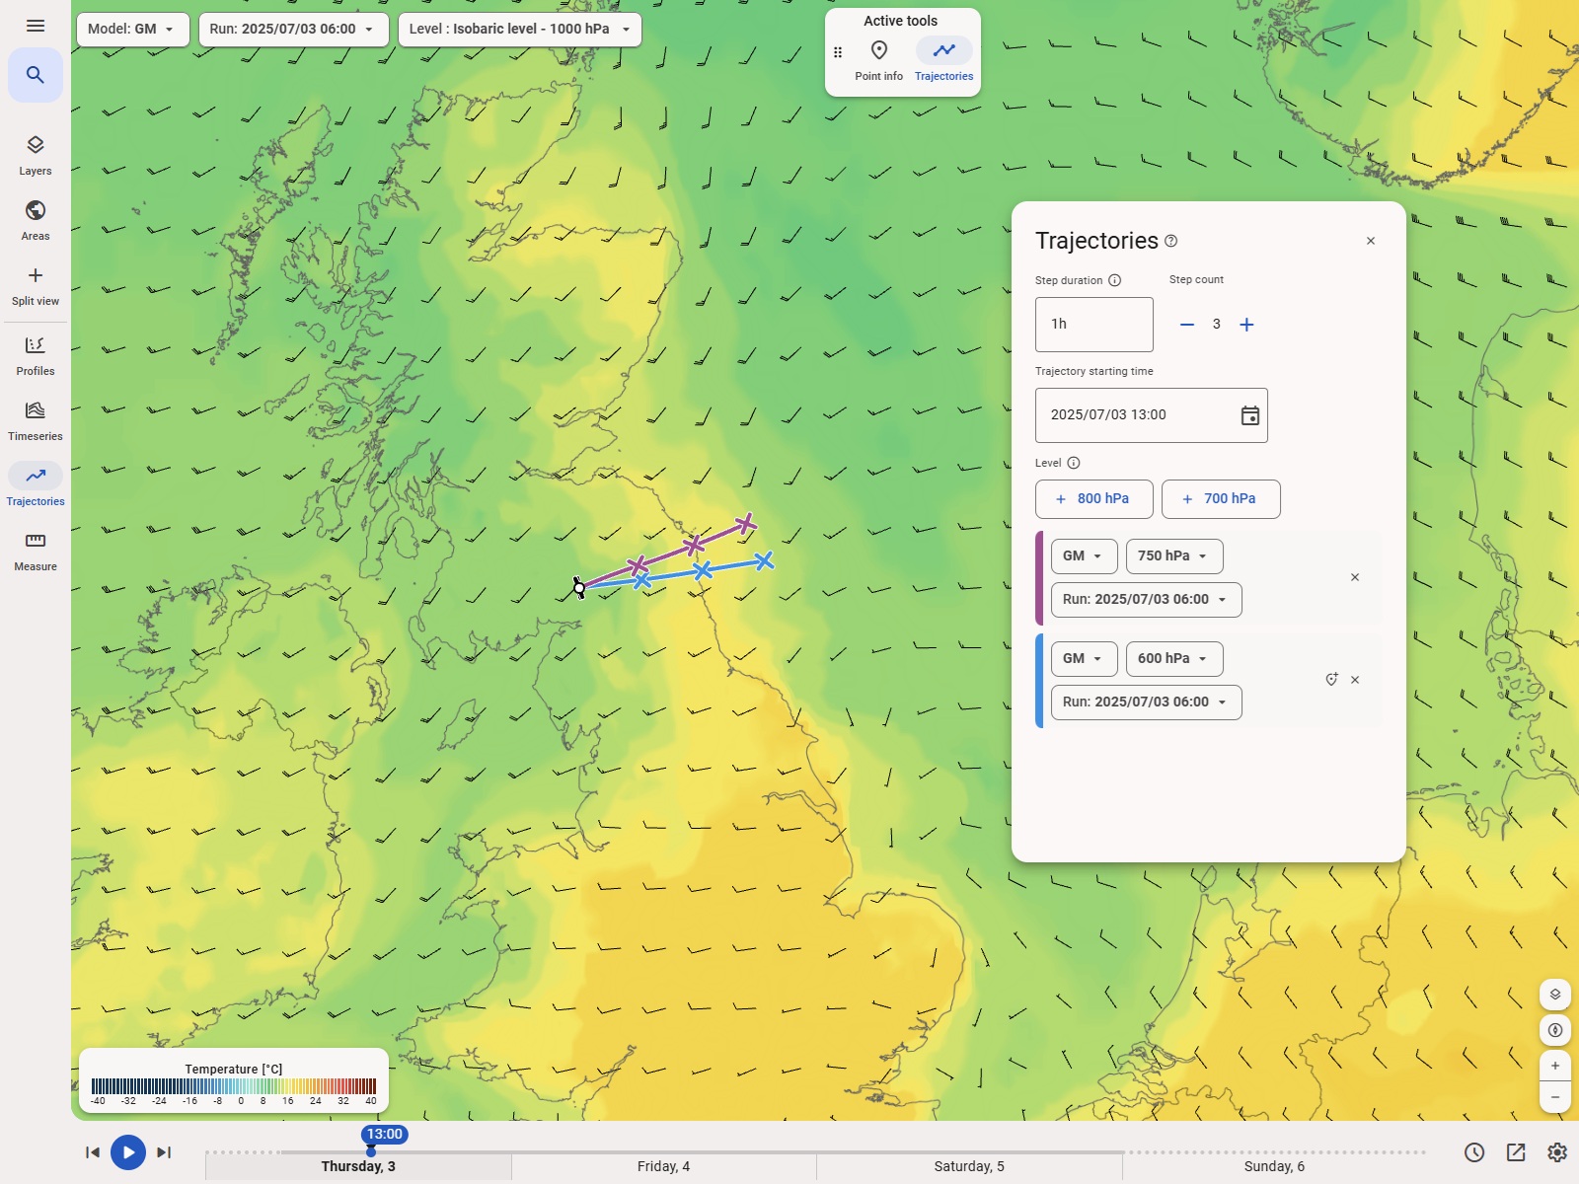
Task: Show Step duration info icon
Action: [x=1115, y=280]
